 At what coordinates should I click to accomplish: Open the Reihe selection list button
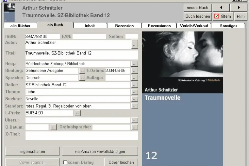tap(135, 85)
